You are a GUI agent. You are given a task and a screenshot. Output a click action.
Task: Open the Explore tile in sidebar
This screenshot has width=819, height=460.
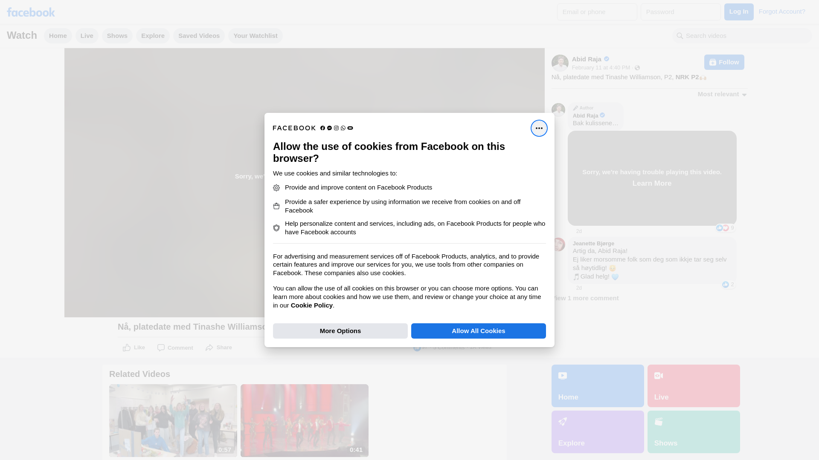[x=598, y=432]
